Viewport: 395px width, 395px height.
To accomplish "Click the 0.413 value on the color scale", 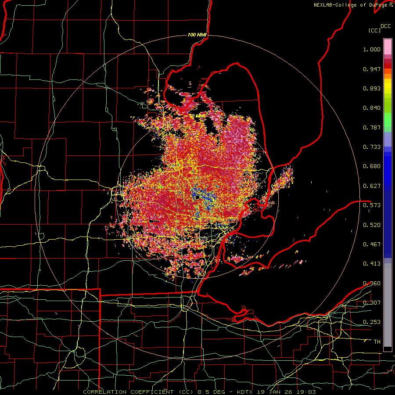I will (372, 263).
